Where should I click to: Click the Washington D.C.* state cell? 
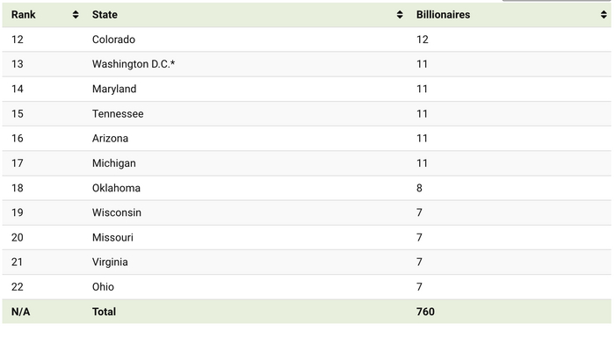pyautogui.click(x=134, y=64)
